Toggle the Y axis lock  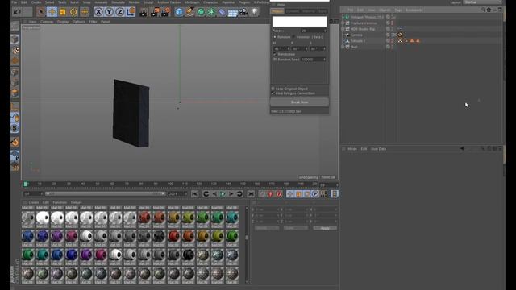coord(109,12)
